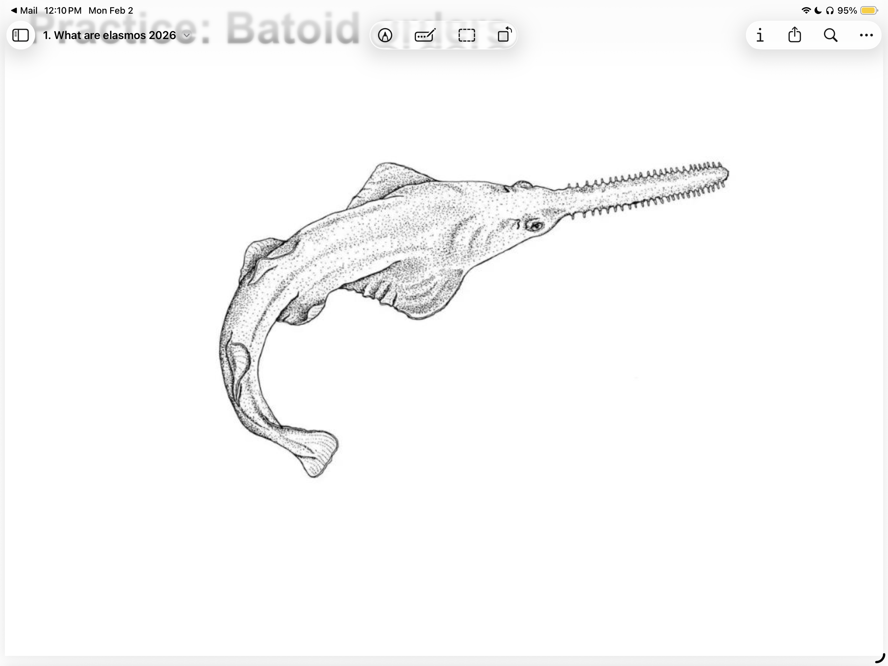This screenshot has width=888, height=666.
Task: Tap the Focus moon icon
Action: tap(817, 10)
